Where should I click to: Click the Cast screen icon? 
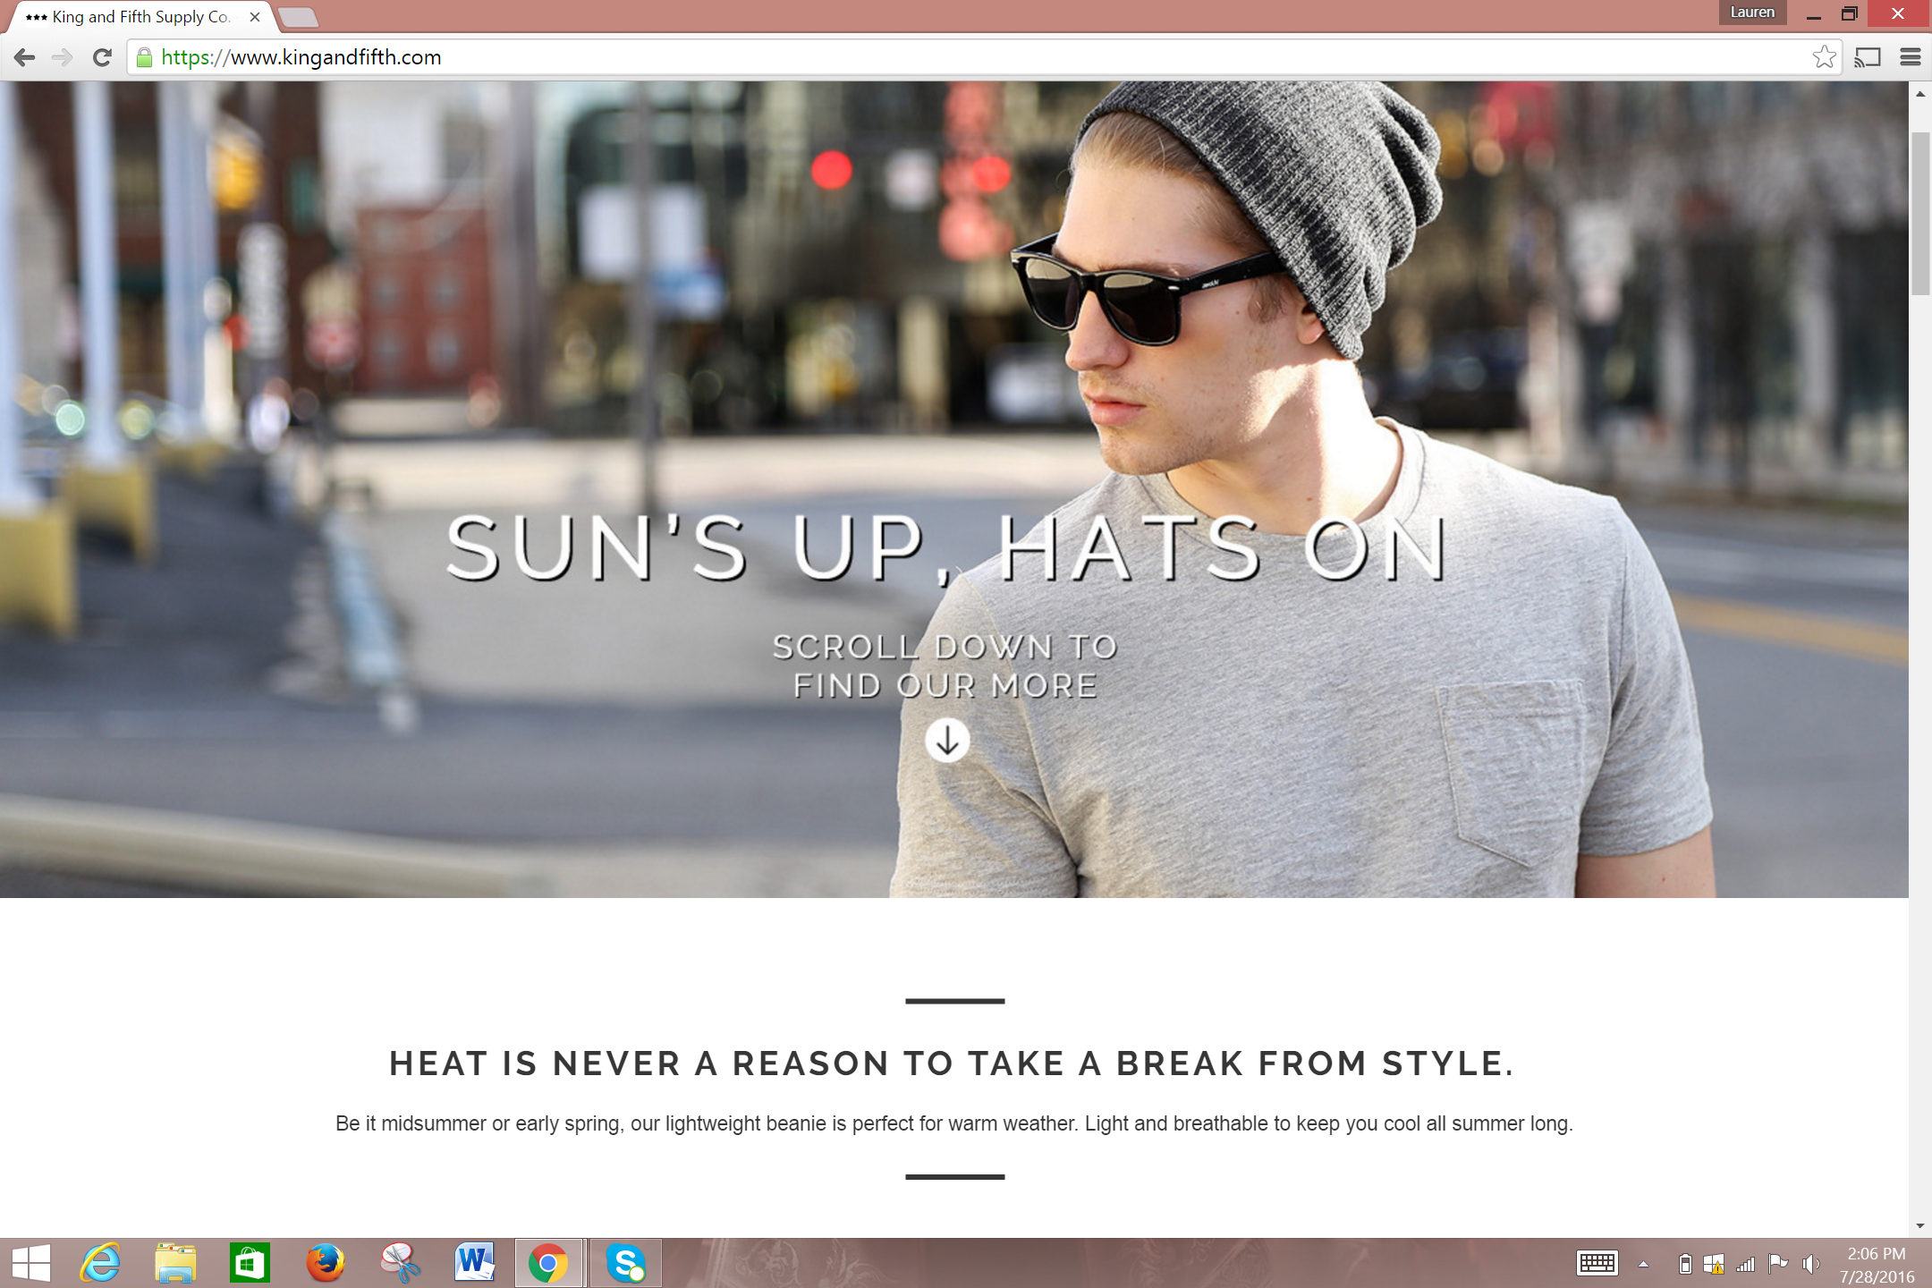point(1868,57)
